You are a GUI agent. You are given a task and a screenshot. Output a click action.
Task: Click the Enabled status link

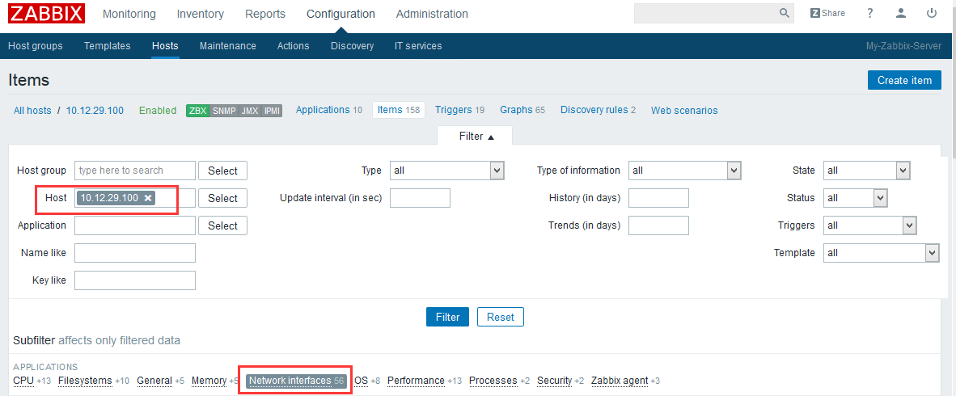(x=157, y=110)
